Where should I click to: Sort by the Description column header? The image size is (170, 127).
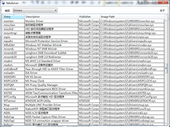pos(51,17)
